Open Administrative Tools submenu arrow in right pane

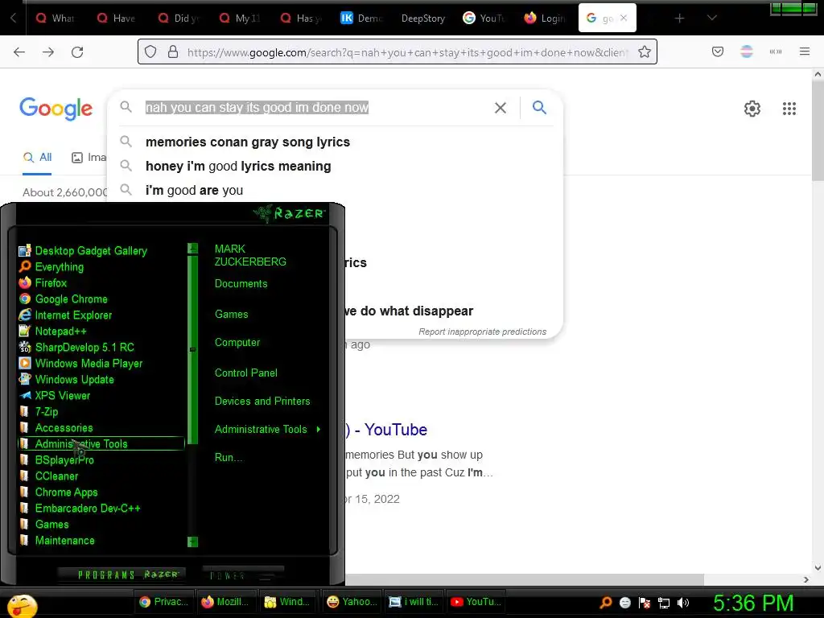(319, 430)
